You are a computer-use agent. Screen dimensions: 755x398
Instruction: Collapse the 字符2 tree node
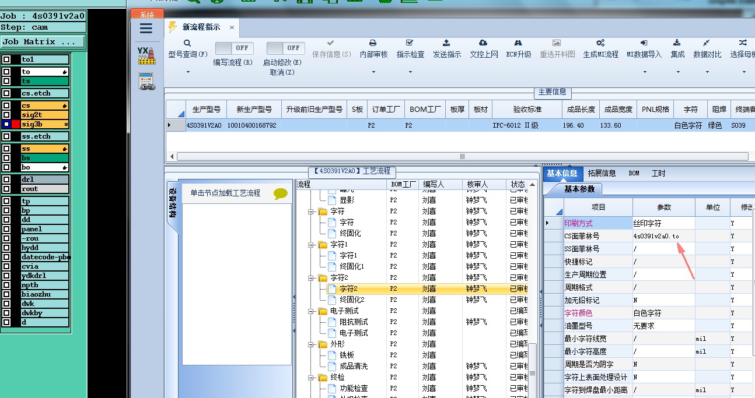click(312, 278)
